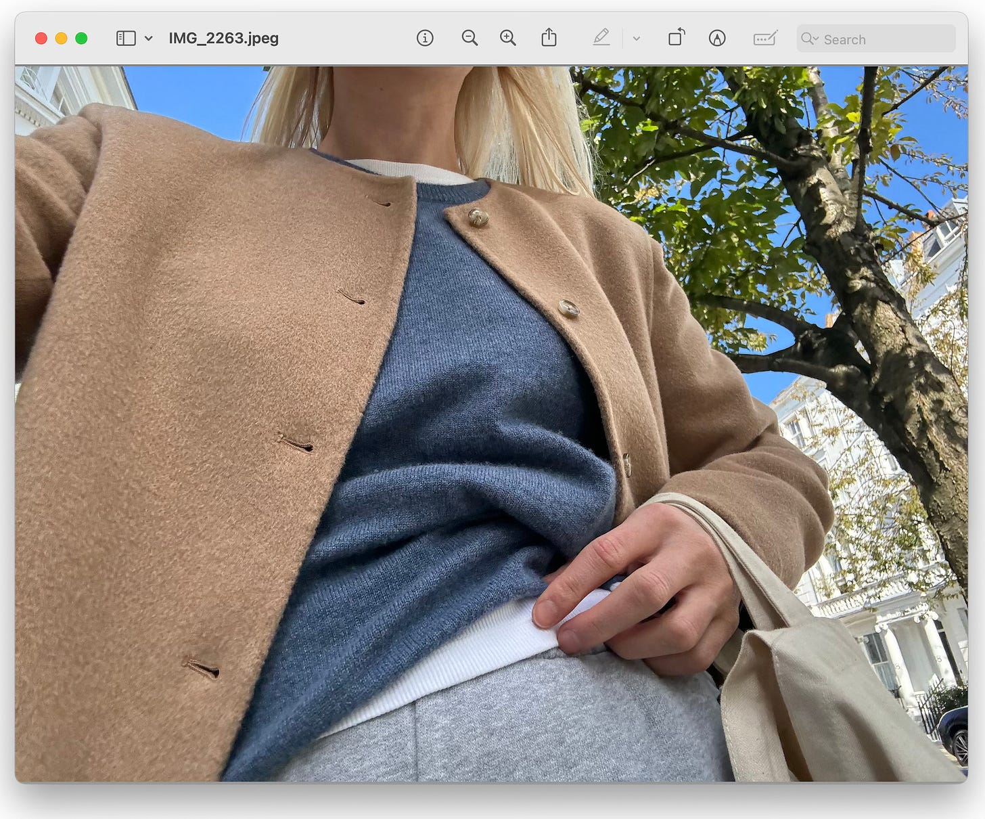This screenshot has height=819, width=985.
Task: Click the photo in the viewer
Action: [x=491, y=424]
